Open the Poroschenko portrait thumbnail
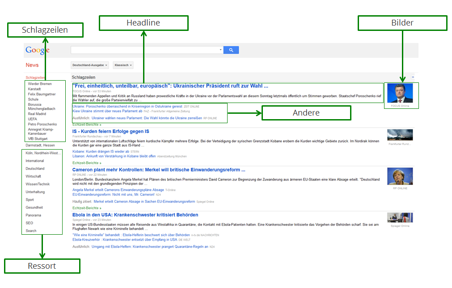The image size is (452, 288). tap(400, 93)
